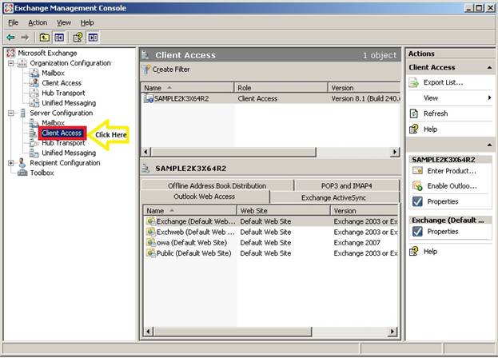Select Exchweb (Default Web ... row
Viewport: 498px width, 358px height.
(x=272, y=232)
